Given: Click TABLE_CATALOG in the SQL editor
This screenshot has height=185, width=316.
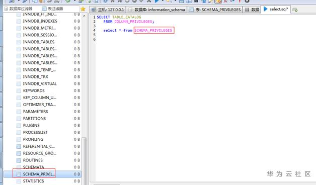Looking at the screenshot, I should [127, 17].
